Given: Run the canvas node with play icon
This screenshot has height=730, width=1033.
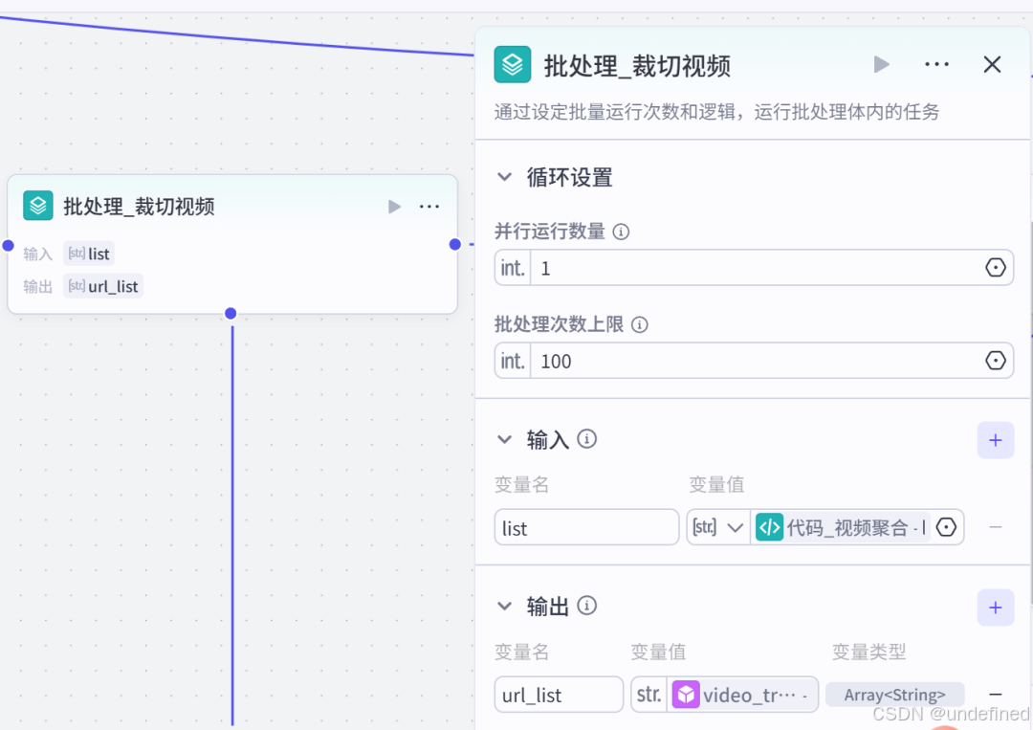Looking at the screenshot, I should click(395, 207).
